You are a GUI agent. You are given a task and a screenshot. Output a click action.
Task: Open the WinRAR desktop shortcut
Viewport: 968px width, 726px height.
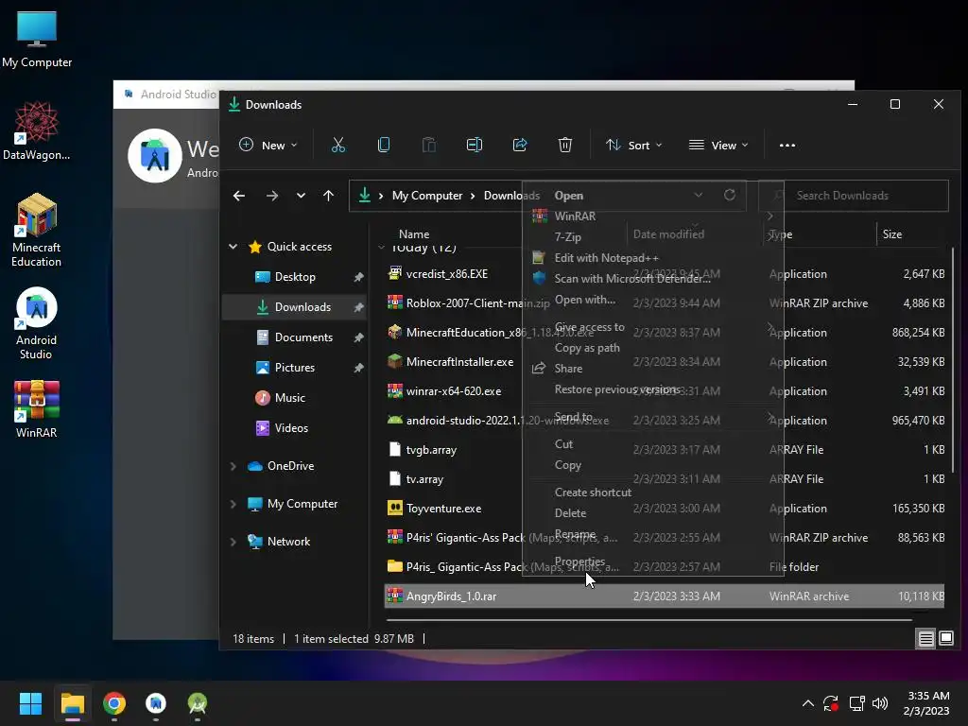click(x=37, y=409)
